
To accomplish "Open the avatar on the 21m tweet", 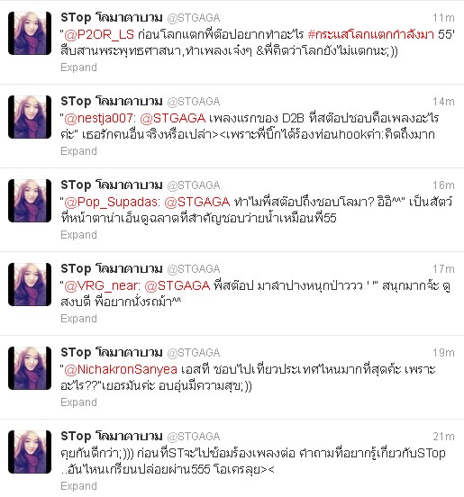I will pyautogui.click(x=30, y=452).
